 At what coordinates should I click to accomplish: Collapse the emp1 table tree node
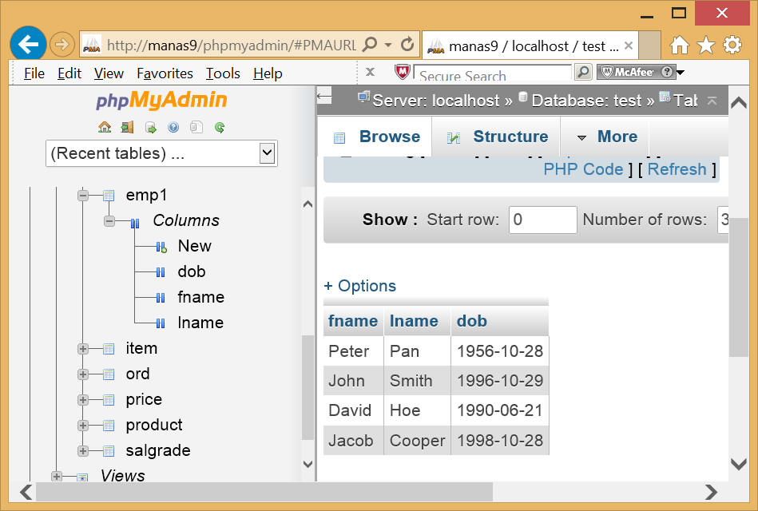tap(83, 195)
